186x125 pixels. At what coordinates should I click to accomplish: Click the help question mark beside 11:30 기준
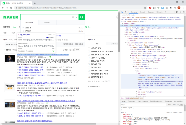109,81
